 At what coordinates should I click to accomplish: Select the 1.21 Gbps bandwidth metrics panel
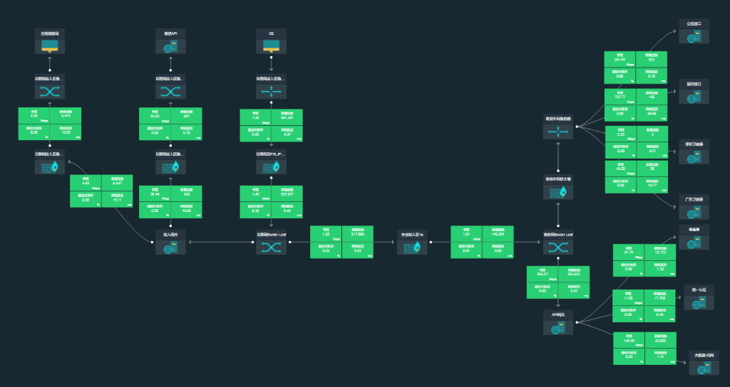(483, 240)
